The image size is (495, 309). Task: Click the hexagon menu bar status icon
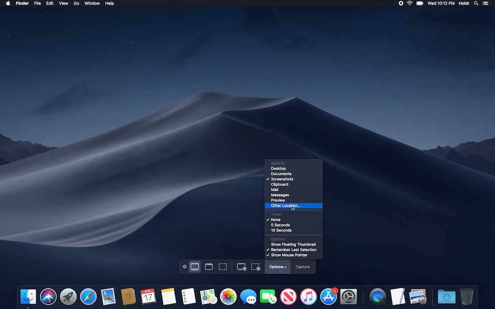point(401,3)
